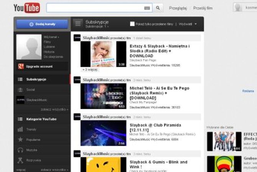This screenshot has height=172, width=257.
Task: Open Slayback @ Club Piramida thumbnail
Action: pyautogui.click(x=104, y=133)
